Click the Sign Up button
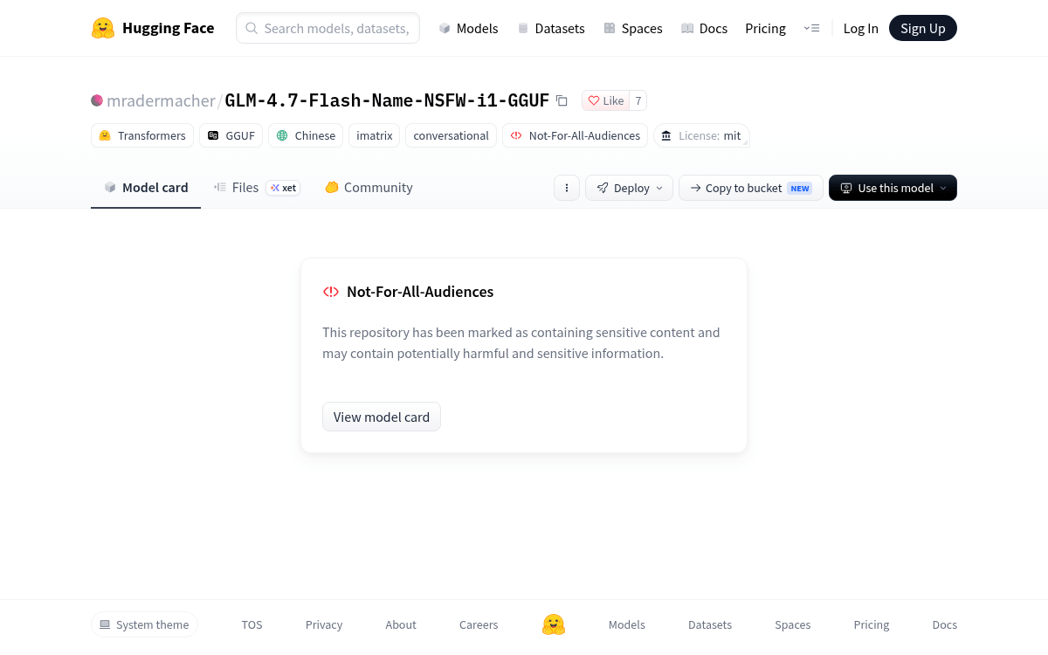 coord(923,28)
